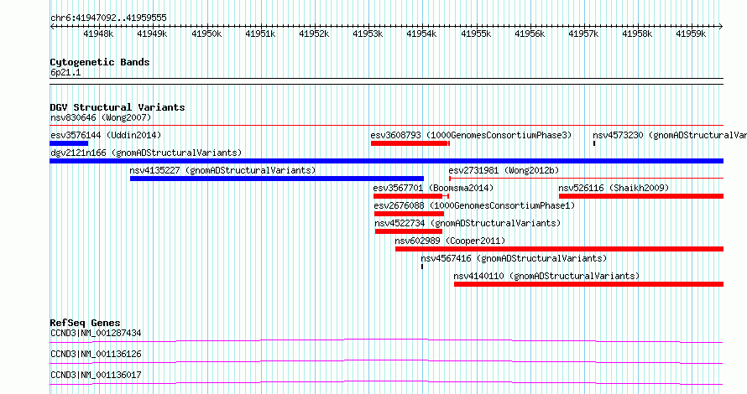747x394 pixels.
Task: Select the blue nsv4135227 variant bar
Action: point(277,179)
